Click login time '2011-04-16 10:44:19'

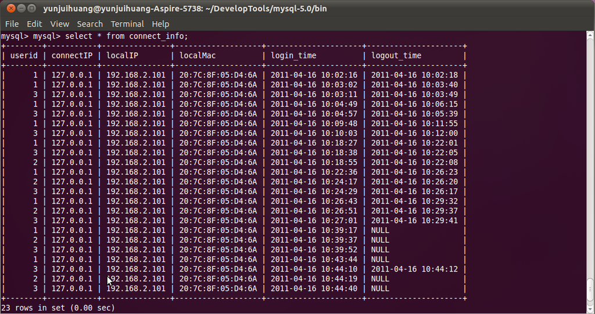(314, 279)
